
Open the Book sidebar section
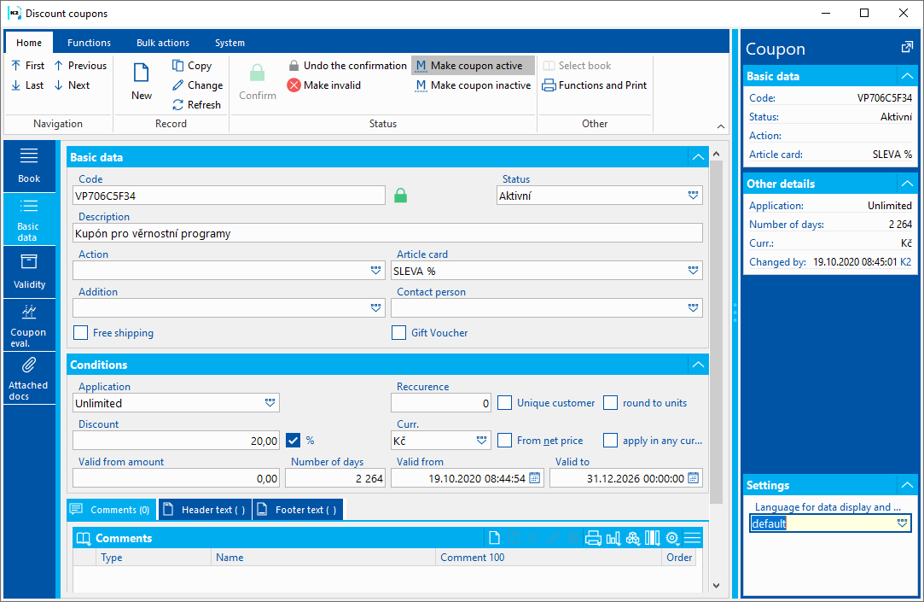point(29,166)
